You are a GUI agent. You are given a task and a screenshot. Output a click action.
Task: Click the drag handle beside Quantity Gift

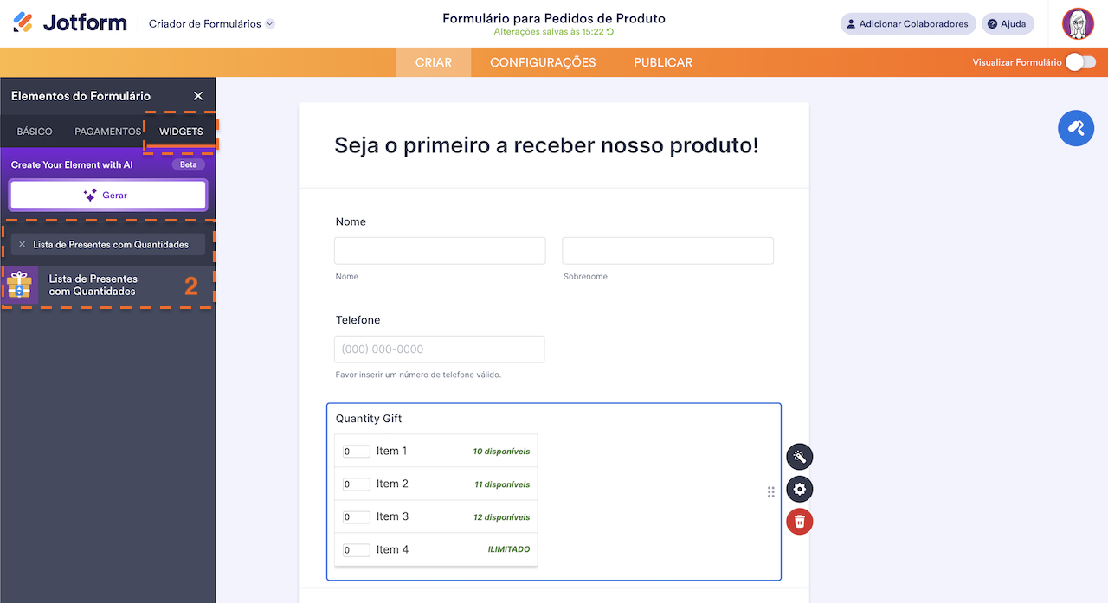pos(770,491)
